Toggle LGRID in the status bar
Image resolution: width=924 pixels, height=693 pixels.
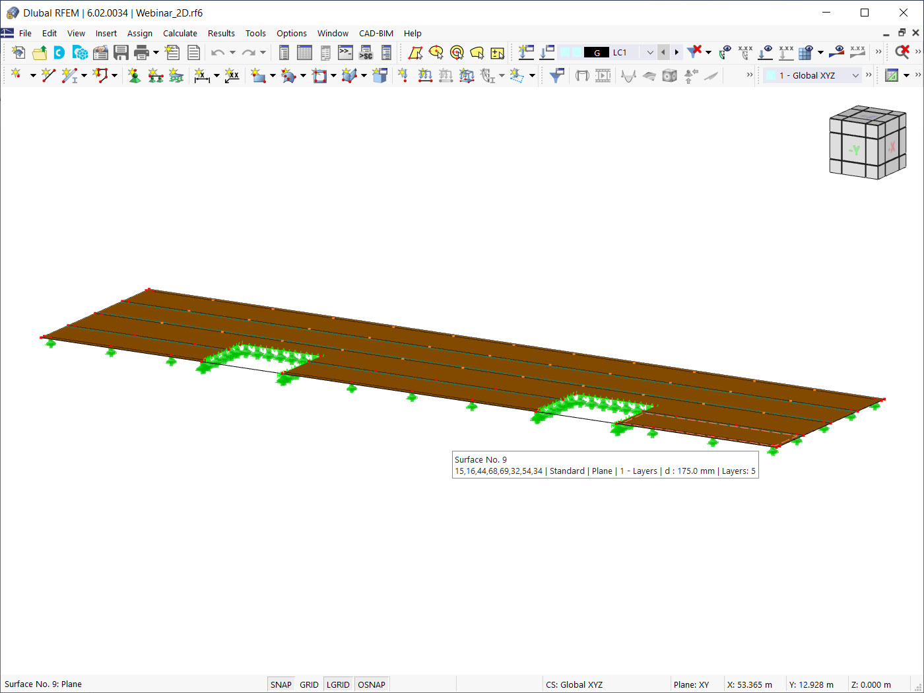coord(338,684)
